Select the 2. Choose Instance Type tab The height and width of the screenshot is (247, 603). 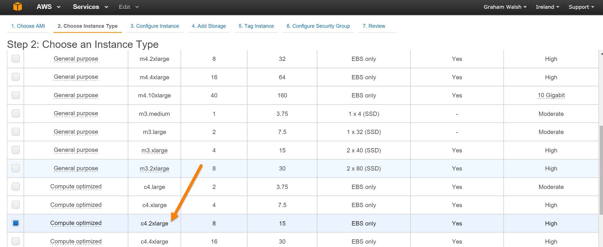pos(87,26)
